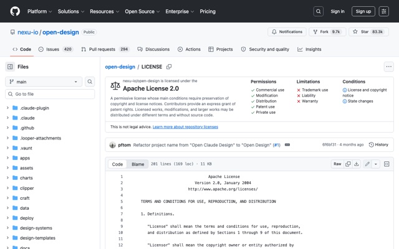This screenshot has width=399, height=249.
Task: Collapse the Files side panel icon
Action: click(x=10, y=67)
